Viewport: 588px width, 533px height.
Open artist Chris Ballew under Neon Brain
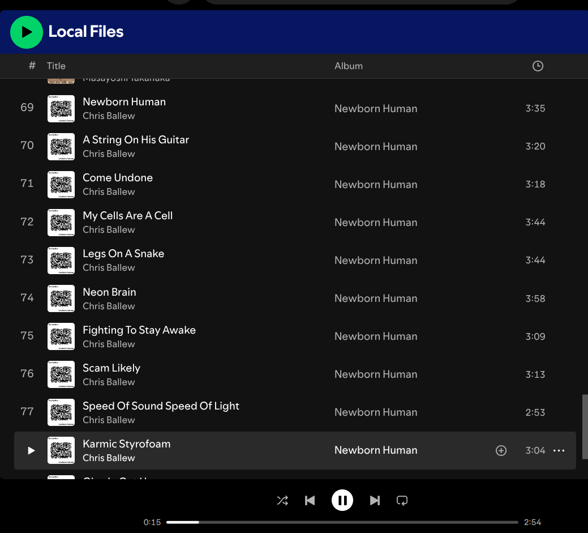pyautogui.click(x=109, y=306)
